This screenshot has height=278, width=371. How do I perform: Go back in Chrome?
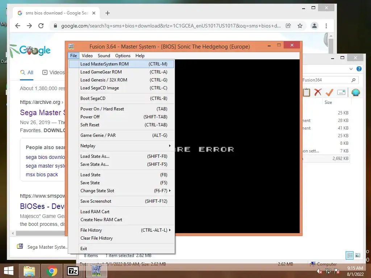pos(18,26)
